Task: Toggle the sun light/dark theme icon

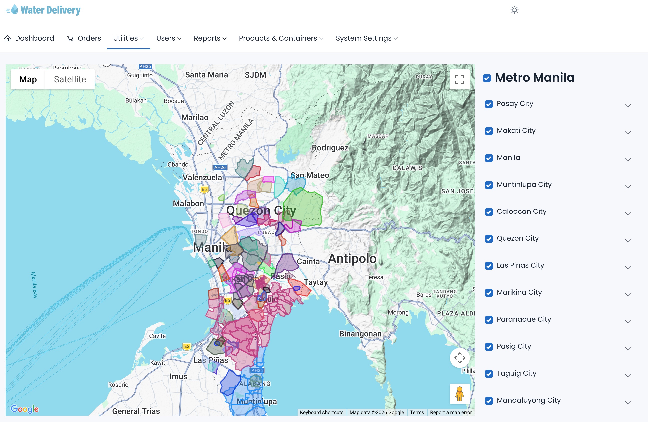Action: (x=514, y=10)
